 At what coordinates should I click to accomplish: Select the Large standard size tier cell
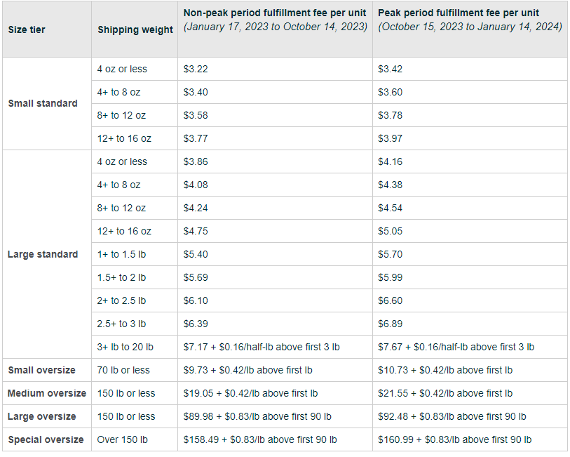(47, 254)
